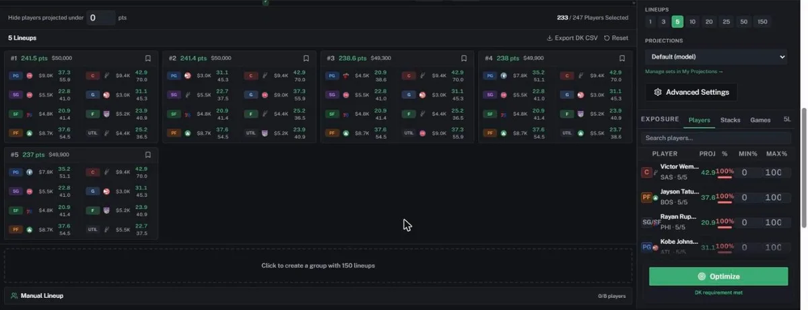Click the Spurs logo beside Victor Wembanyama

pyautogui.click(x=656, y=173)
